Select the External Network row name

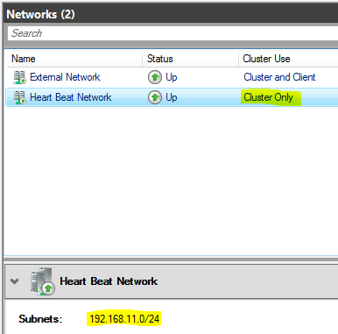[65, 77]
